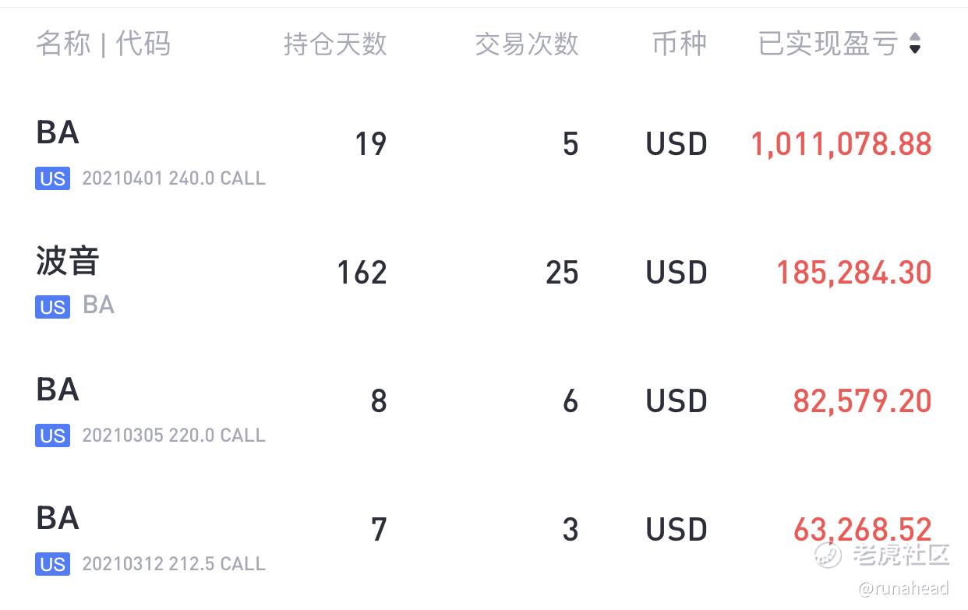The height and width of the screenshot is (610, 968).
Task: Click the profit amount 82,579.20
Action: (863, 401)
